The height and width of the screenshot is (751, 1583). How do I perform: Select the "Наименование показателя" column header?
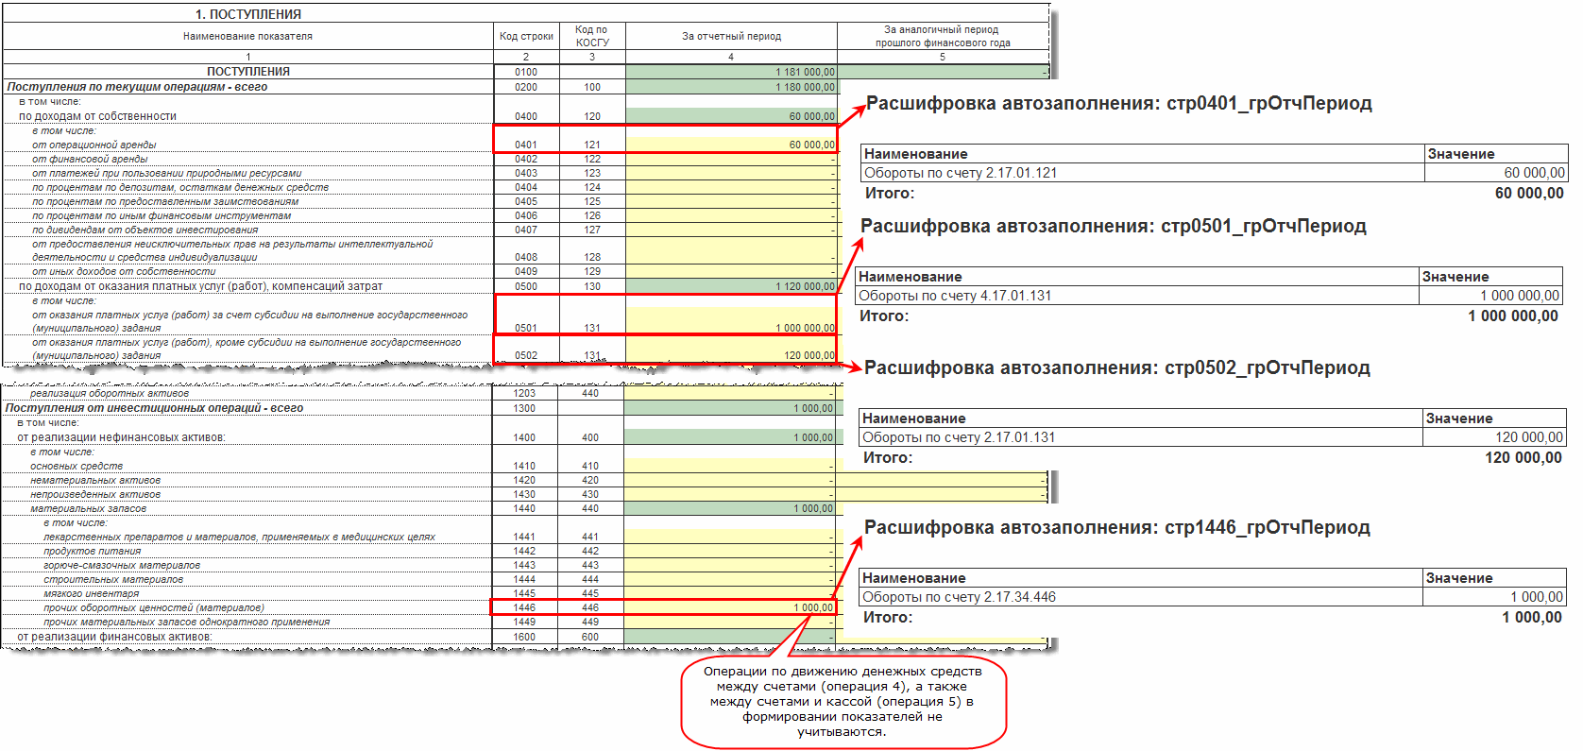[x=247, y=36]
